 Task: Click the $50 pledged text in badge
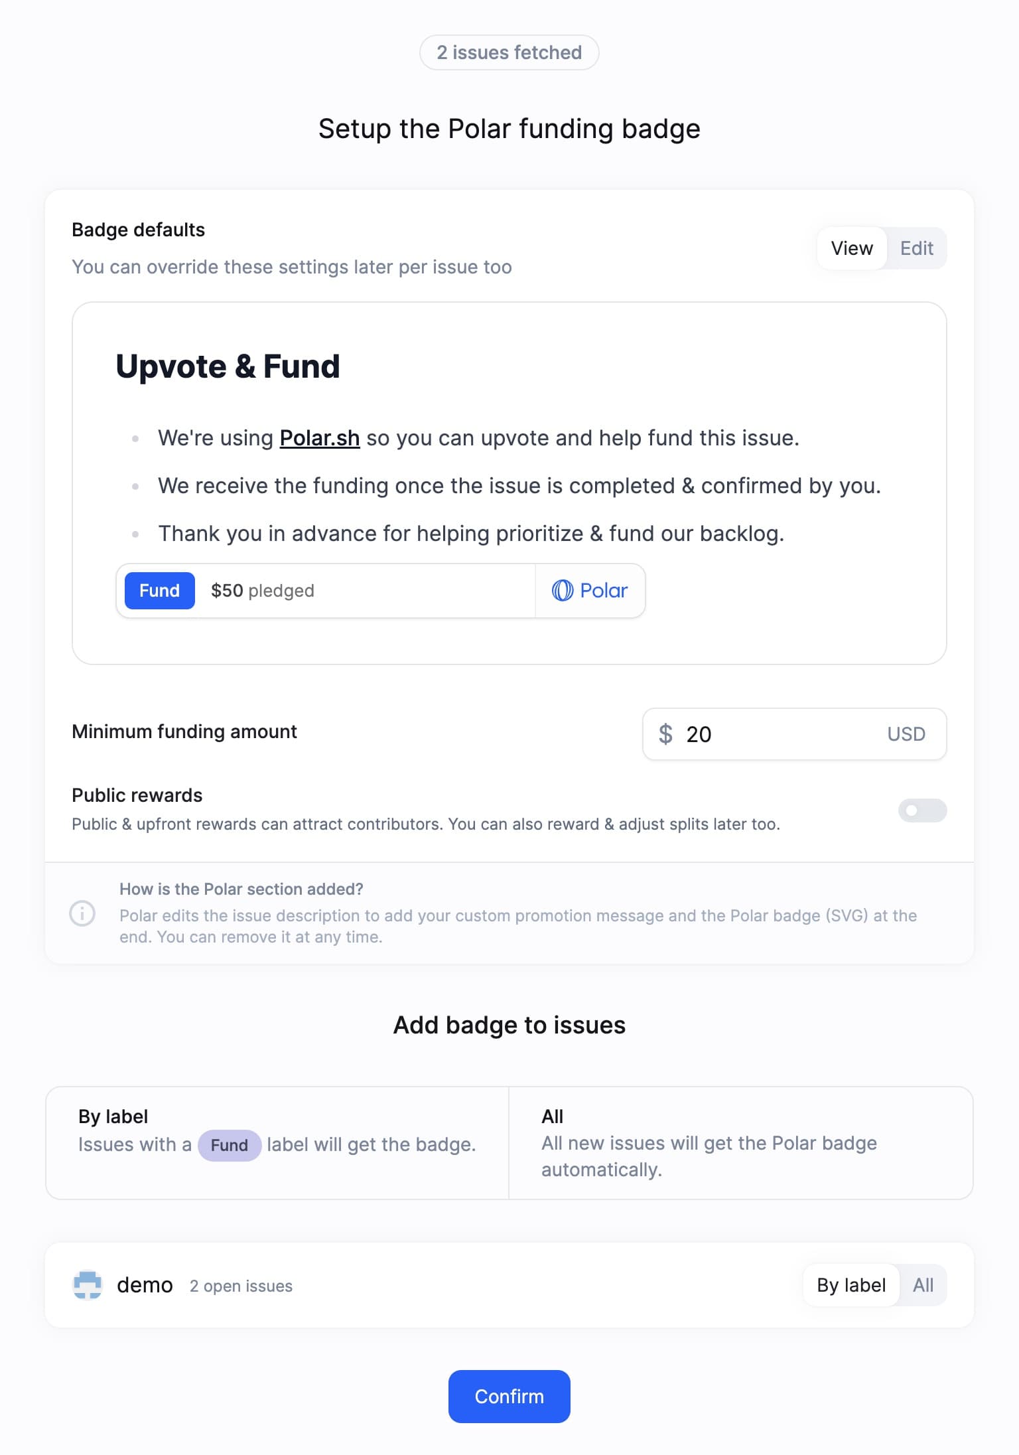(263, 591)
